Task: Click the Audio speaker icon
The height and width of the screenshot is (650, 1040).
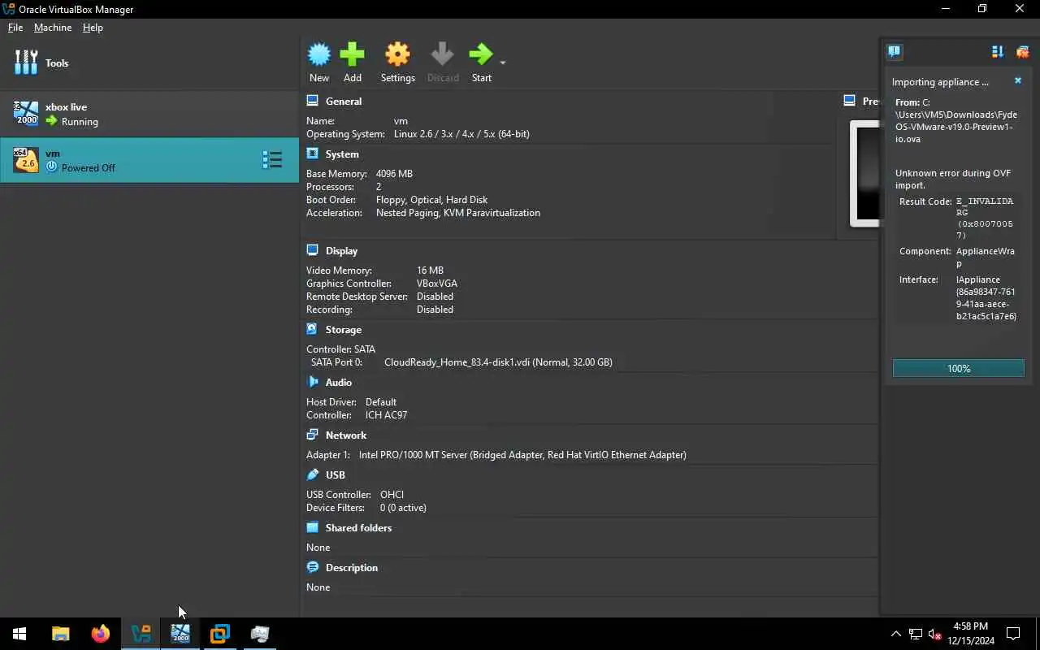Action: [313, 382]
